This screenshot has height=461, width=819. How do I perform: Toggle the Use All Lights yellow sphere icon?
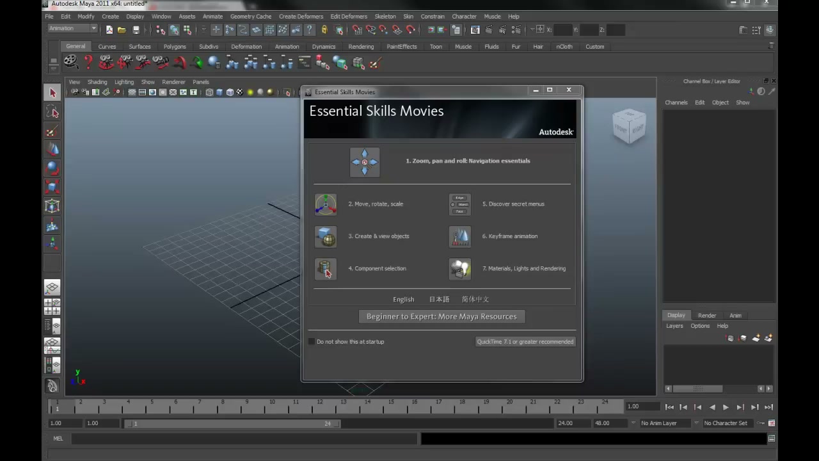[250, 92]
